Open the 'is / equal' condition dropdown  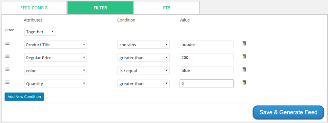[144, 71]
